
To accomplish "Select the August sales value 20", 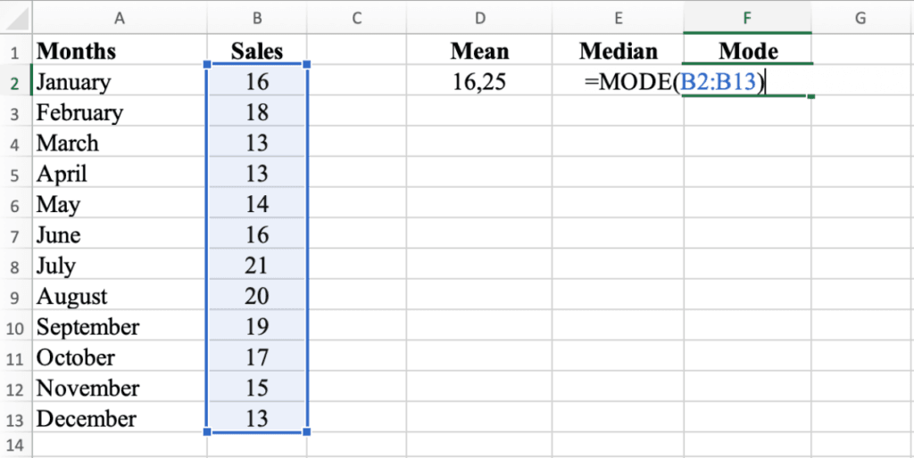I will tap(257, 297).
